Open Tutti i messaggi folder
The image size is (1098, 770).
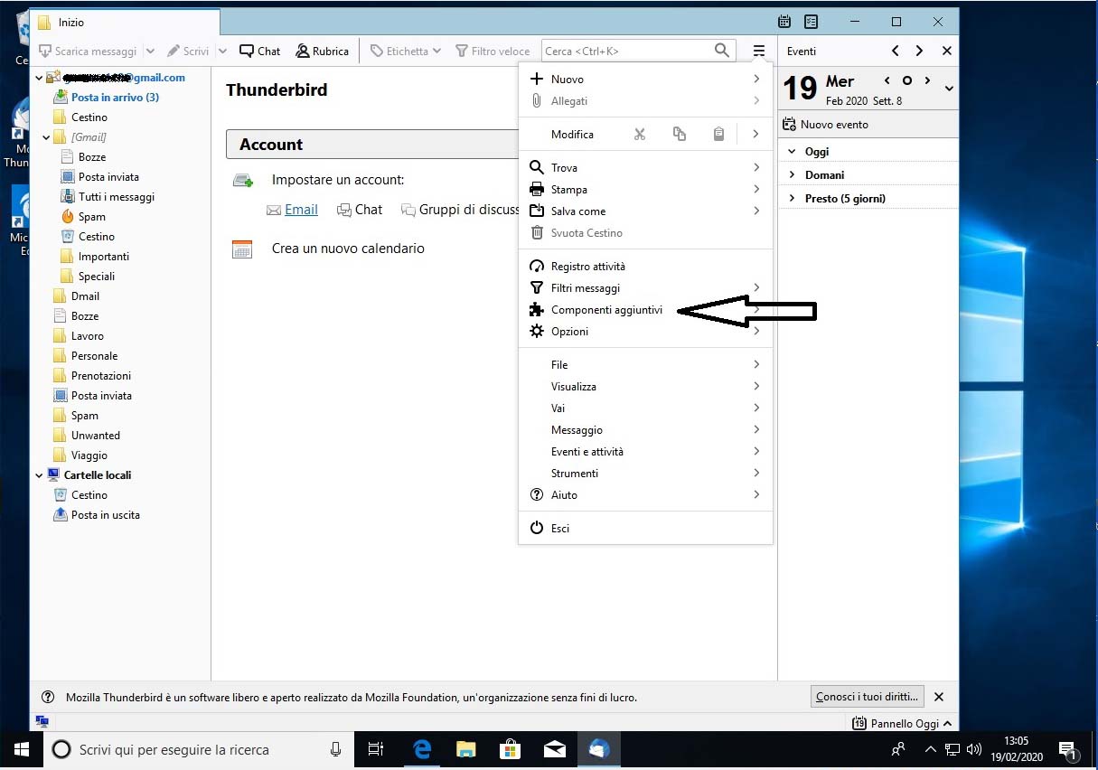coord(117,197)
